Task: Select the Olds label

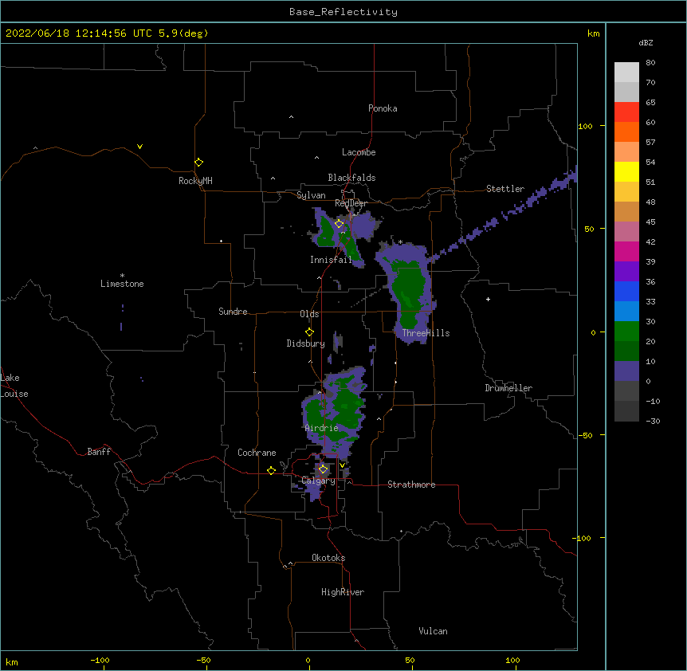Action: tap(309, 314)
